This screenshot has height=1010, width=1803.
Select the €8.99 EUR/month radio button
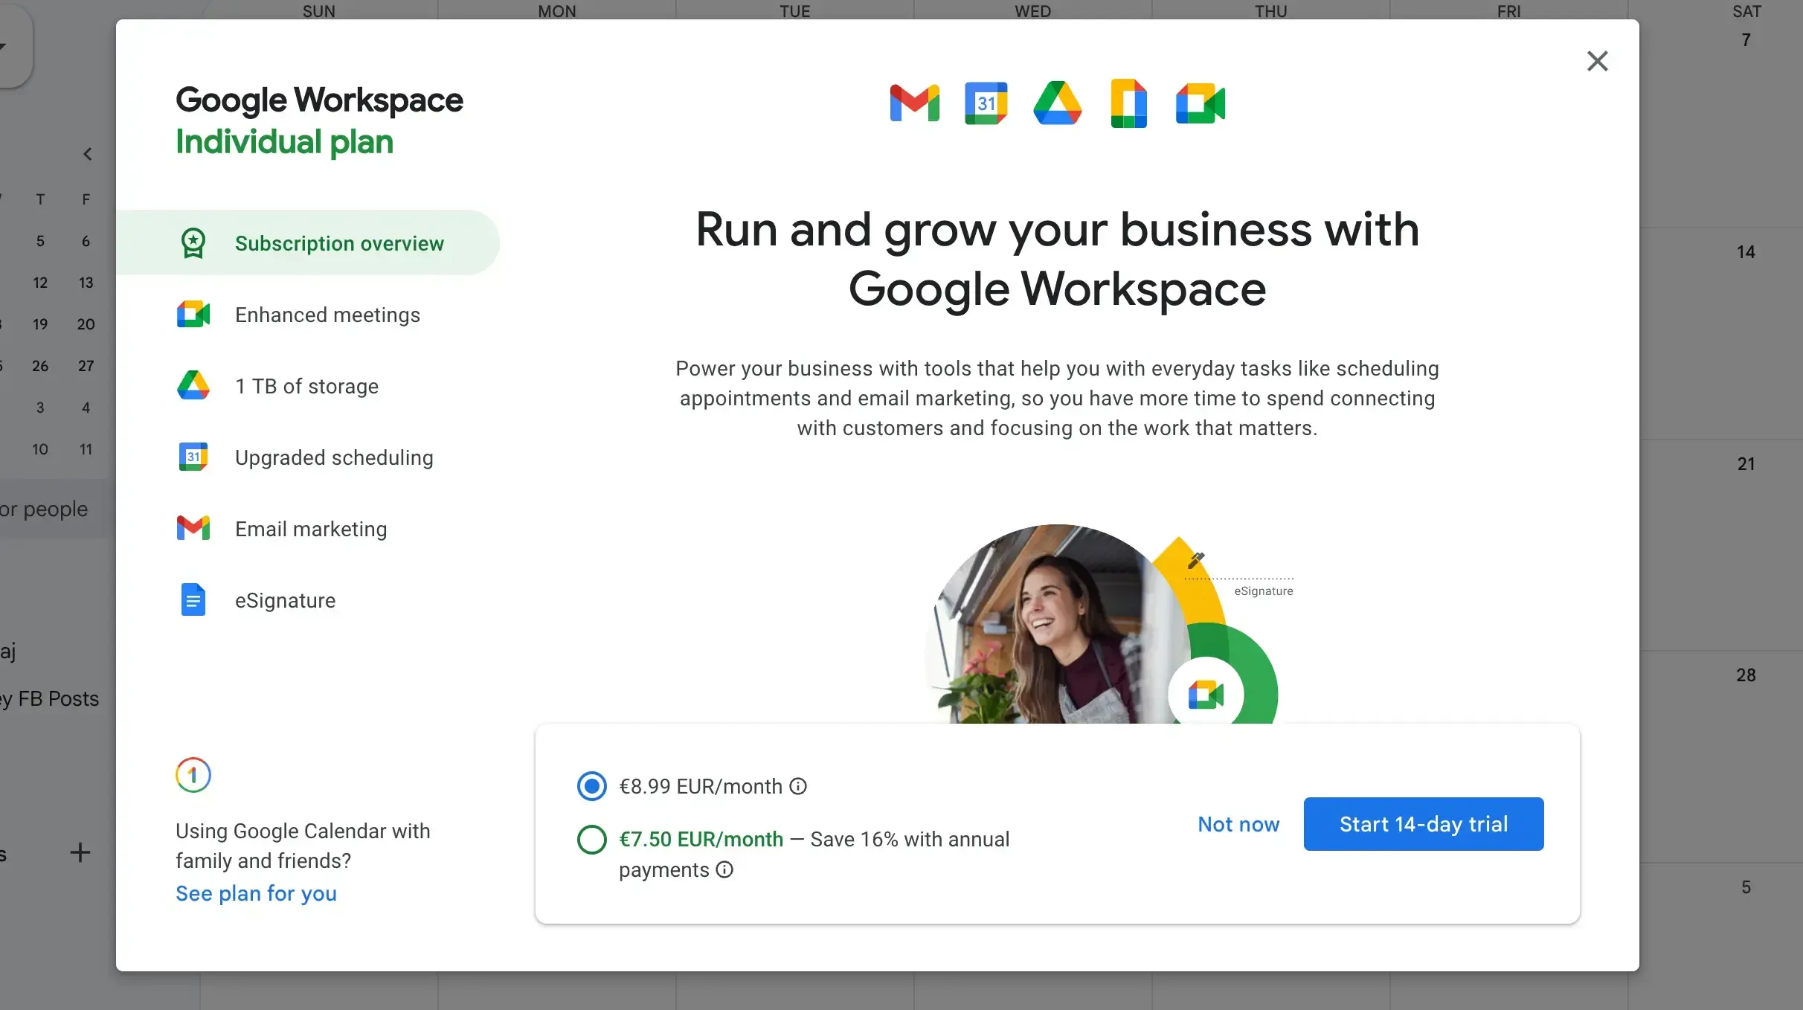coord(591,785)
